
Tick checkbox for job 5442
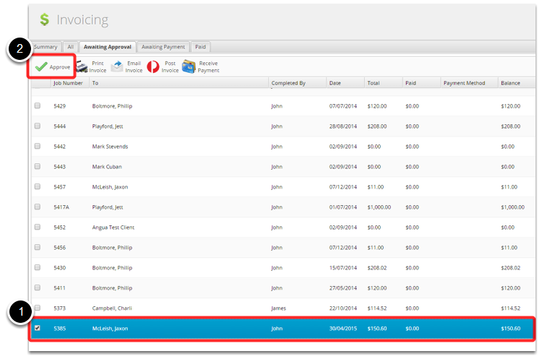(38, 146)
